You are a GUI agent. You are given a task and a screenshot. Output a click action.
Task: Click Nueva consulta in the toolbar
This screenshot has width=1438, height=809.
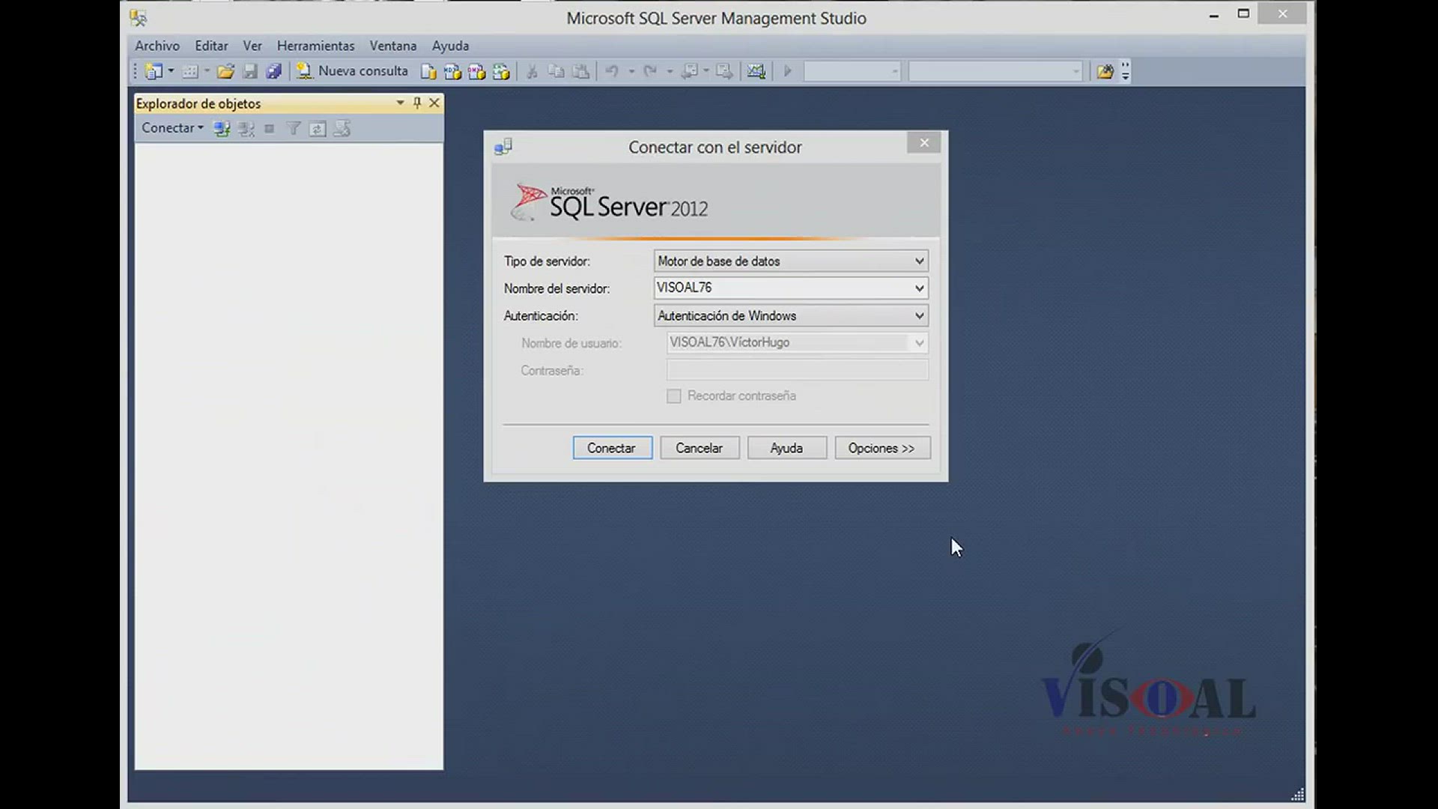coord(352,71)
